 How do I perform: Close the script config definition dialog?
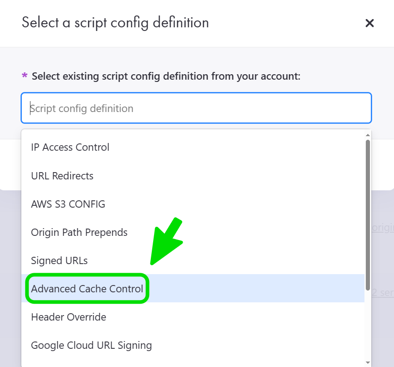[x=369, y=23]
